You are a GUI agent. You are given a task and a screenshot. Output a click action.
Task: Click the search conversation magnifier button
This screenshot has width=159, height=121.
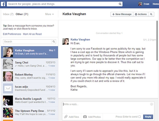151,14
